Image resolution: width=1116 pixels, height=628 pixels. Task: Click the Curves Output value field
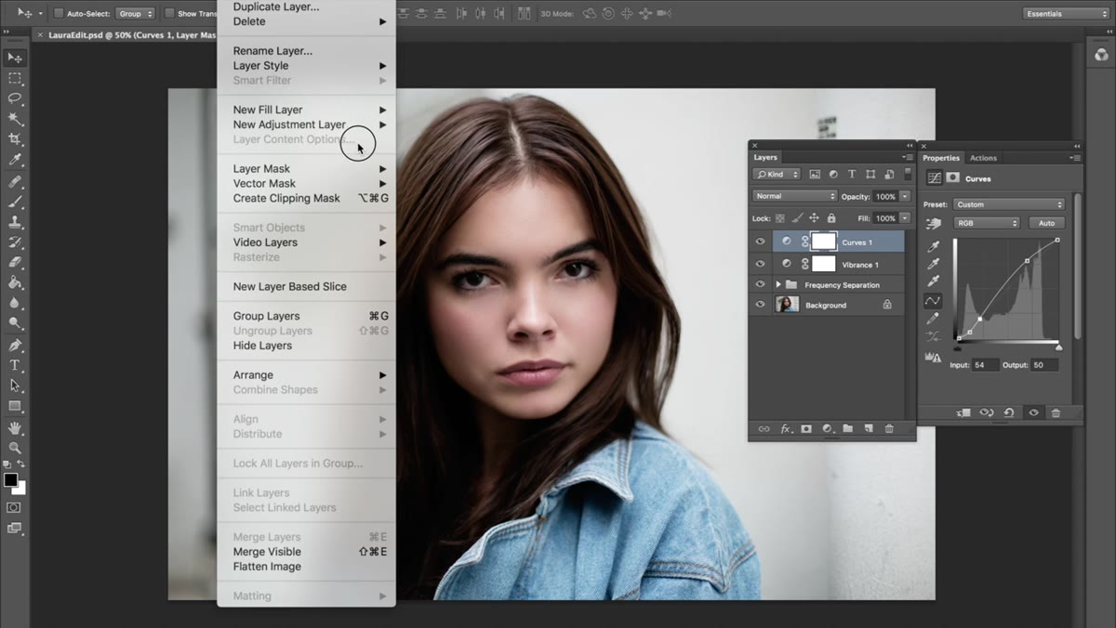[1044, 365]
